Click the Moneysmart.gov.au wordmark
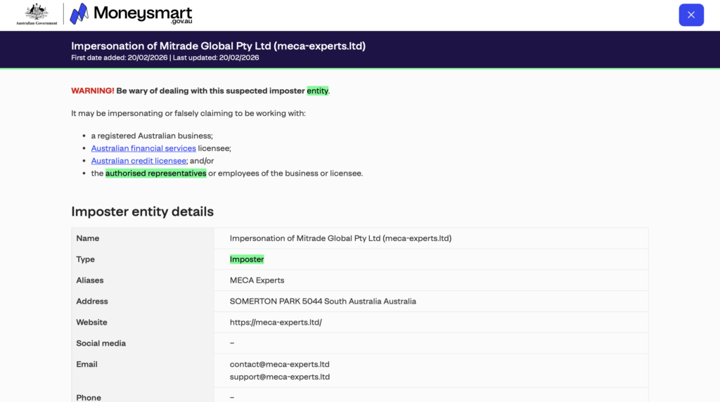Screen dimensions: 720x402 tap(142, 14)
